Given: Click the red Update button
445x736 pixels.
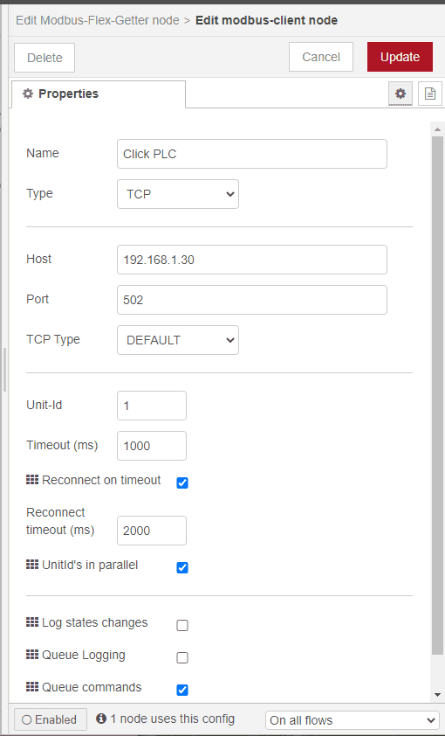Looking at the screenshot, I should tap(400, 57).
